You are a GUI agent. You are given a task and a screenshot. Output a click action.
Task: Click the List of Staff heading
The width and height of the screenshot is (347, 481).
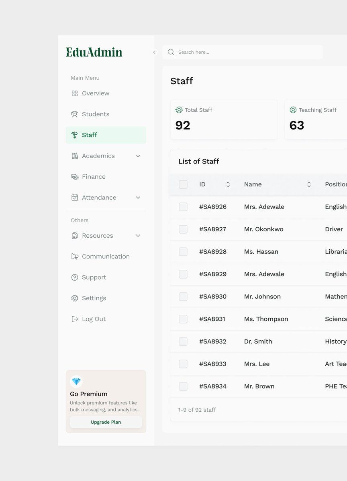click(199, 162)
